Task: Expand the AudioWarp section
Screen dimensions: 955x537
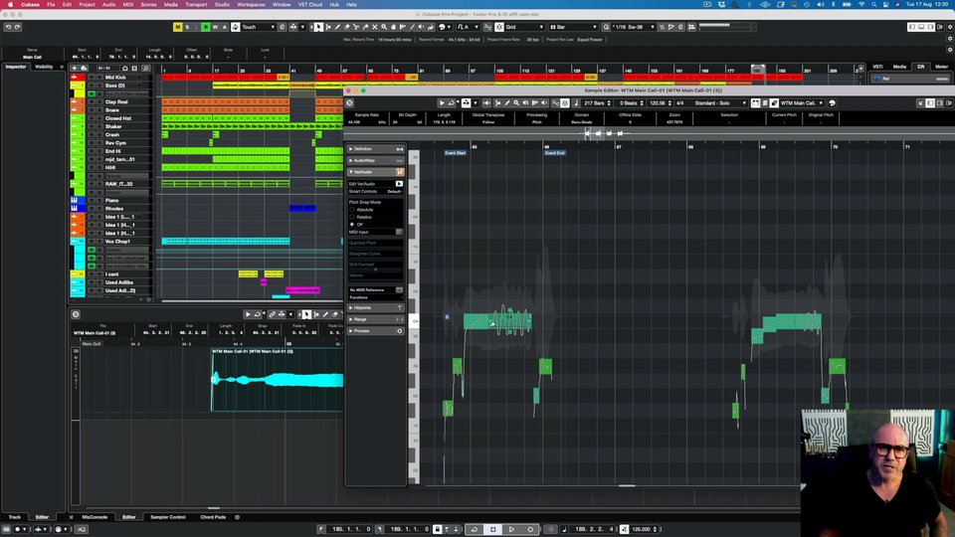Action: 375,160
